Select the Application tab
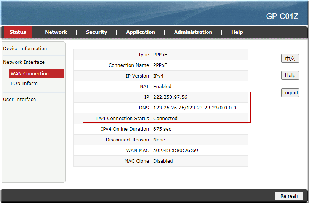Image resolution: width=309 pixels, height=203 pixels. point(141,32)
